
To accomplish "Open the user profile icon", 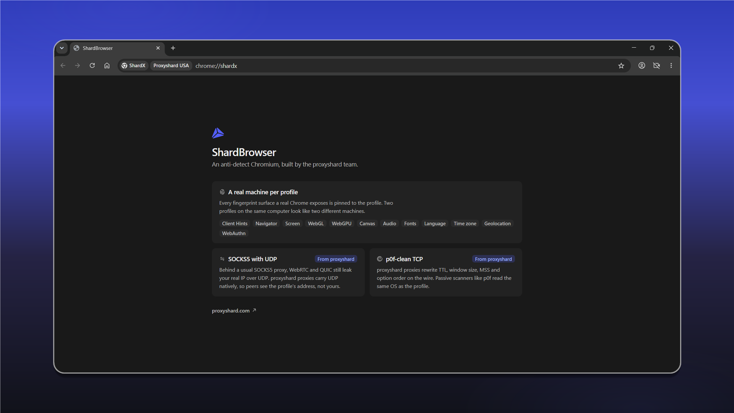I will tap(642, 66).
